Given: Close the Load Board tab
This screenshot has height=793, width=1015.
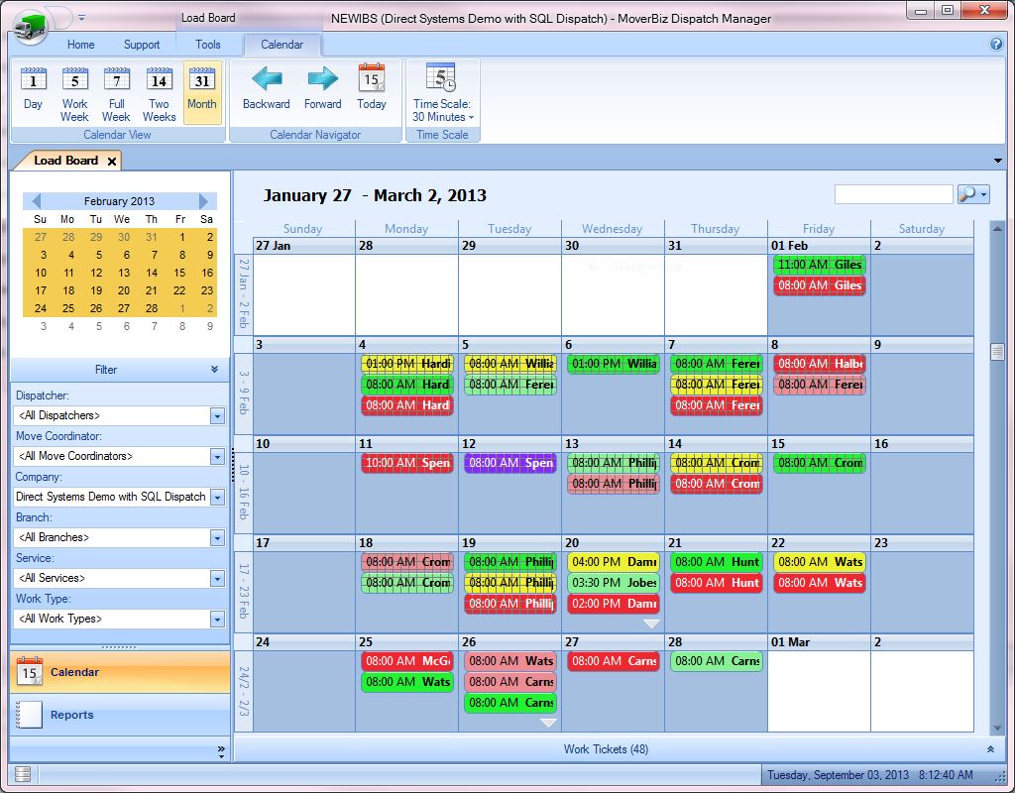Looking at the screenshot, I should click(112, 161).
